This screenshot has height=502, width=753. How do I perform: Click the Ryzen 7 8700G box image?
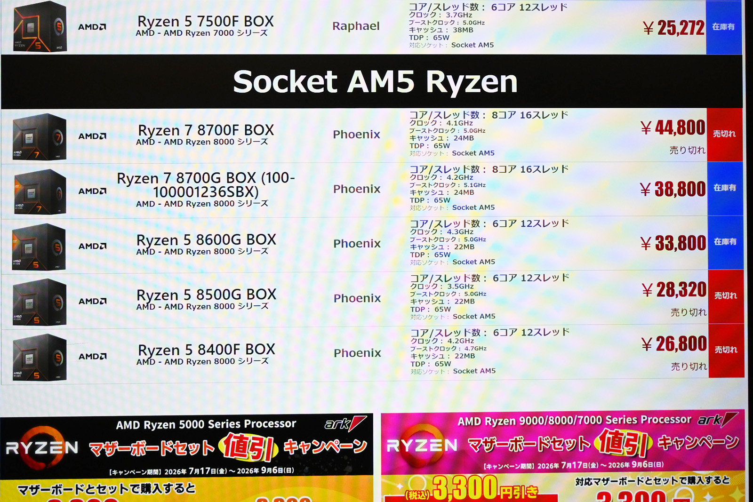(40, 192)
